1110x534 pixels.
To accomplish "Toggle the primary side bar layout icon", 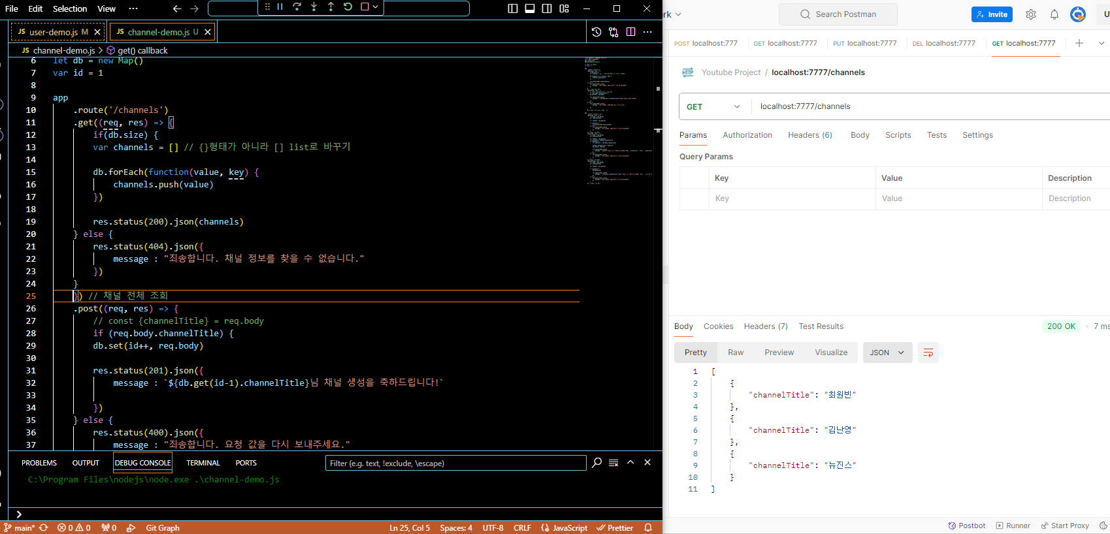I will pos(513,8).
